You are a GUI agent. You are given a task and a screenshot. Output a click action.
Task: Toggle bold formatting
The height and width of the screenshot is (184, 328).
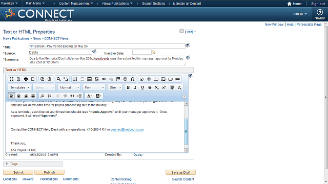tap(128, 87)
